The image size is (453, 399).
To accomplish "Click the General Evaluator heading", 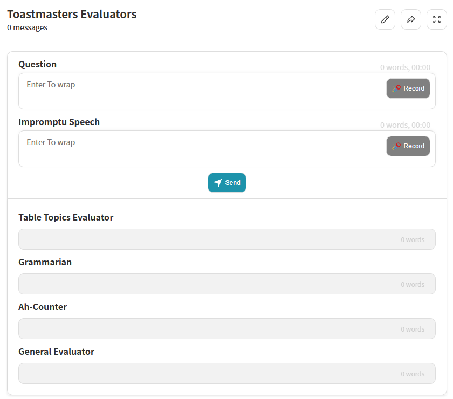I will pos(56,352).
